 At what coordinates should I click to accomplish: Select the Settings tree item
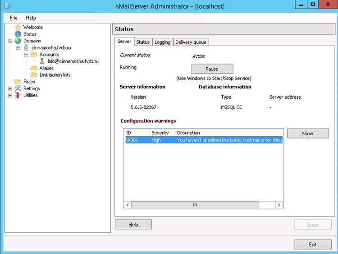(32, 88)
